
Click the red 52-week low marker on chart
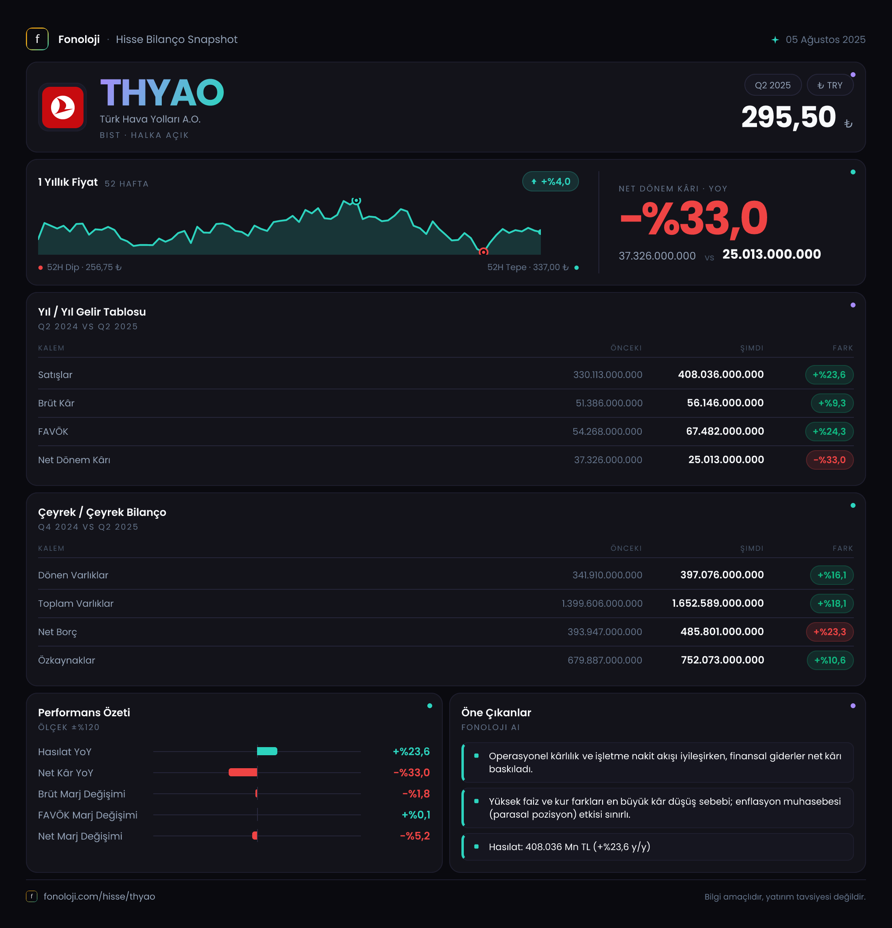click(x=483, y=252)
